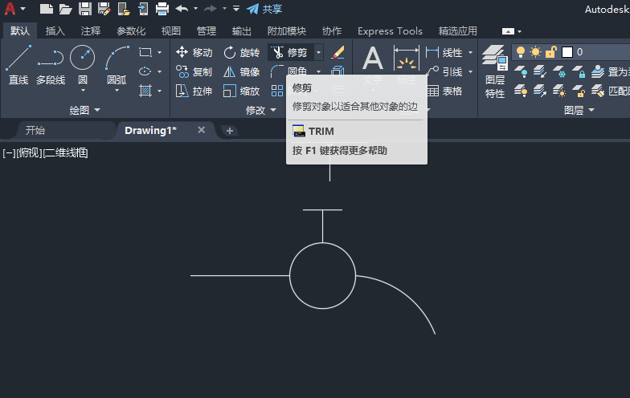Lock selected layer cyan padlock icon

[x=579, y=71]
